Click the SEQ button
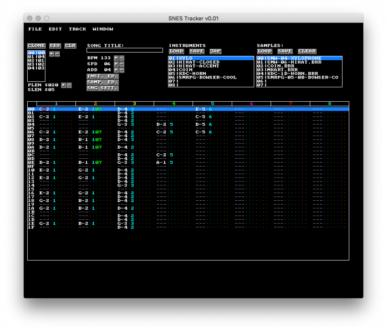Image resolution: width=387 pixels, height=332 pixels. [55, 46]
